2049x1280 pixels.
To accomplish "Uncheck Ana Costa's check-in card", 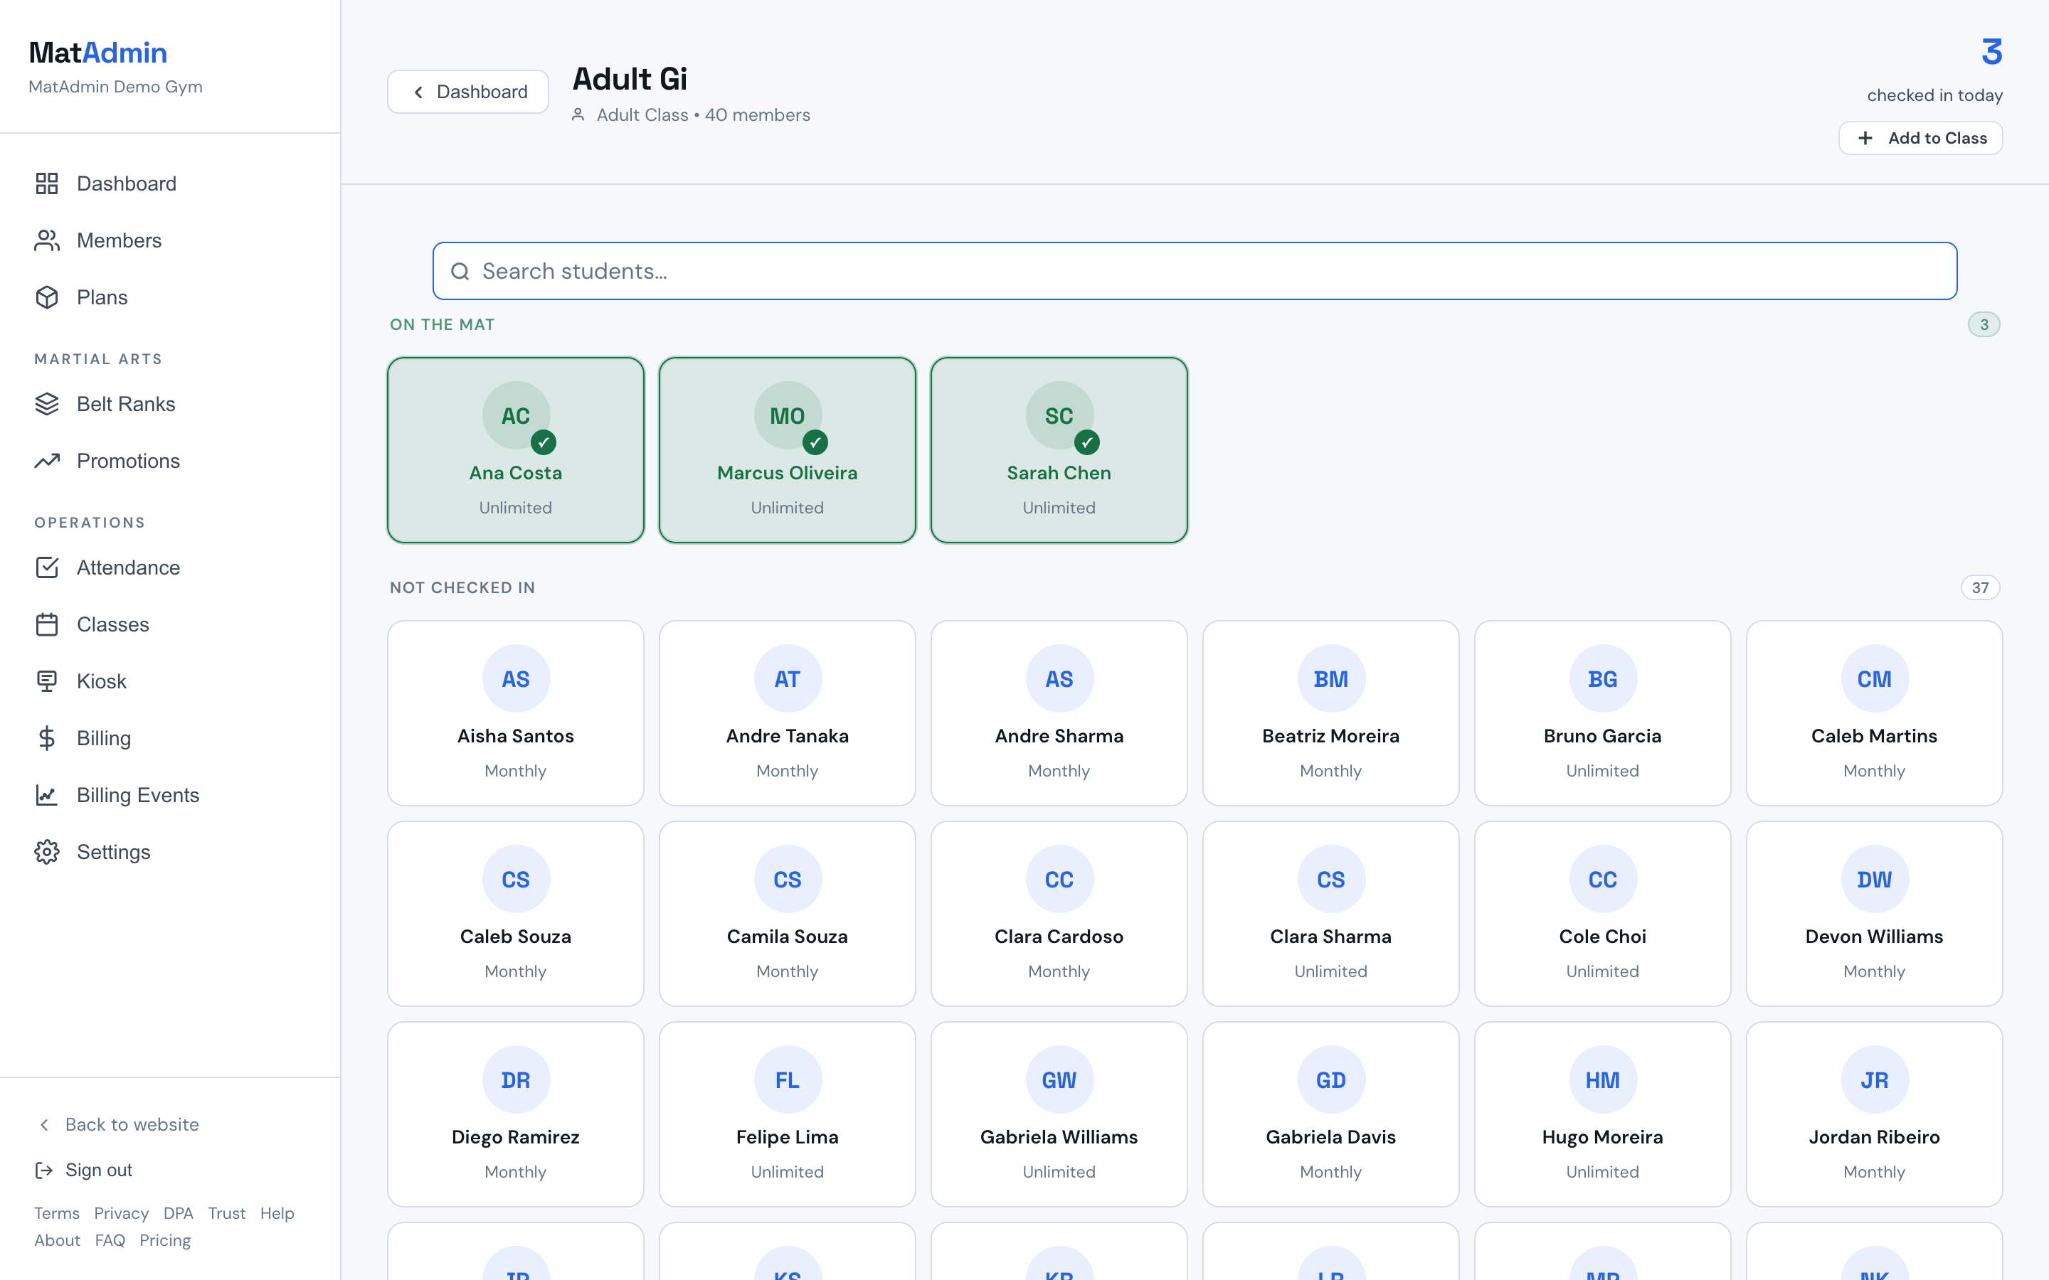I will click(516, 450).
